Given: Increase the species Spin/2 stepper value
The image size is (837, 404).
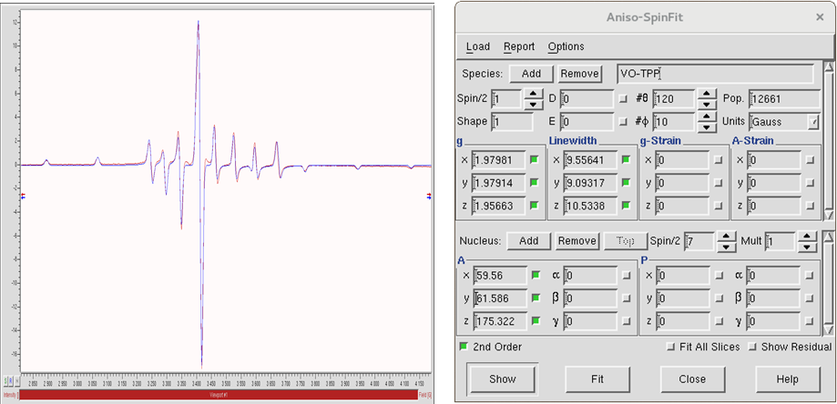Looking at the screenshot, I should pyautogui.click(x=532, y=93).
